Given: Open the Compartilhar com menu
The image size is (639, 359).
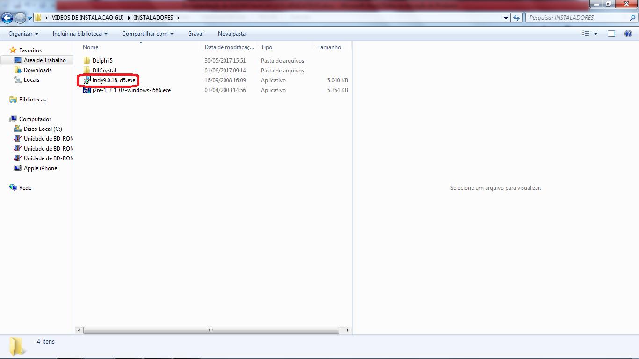Looking at the screenshot, I should point(148,34).
